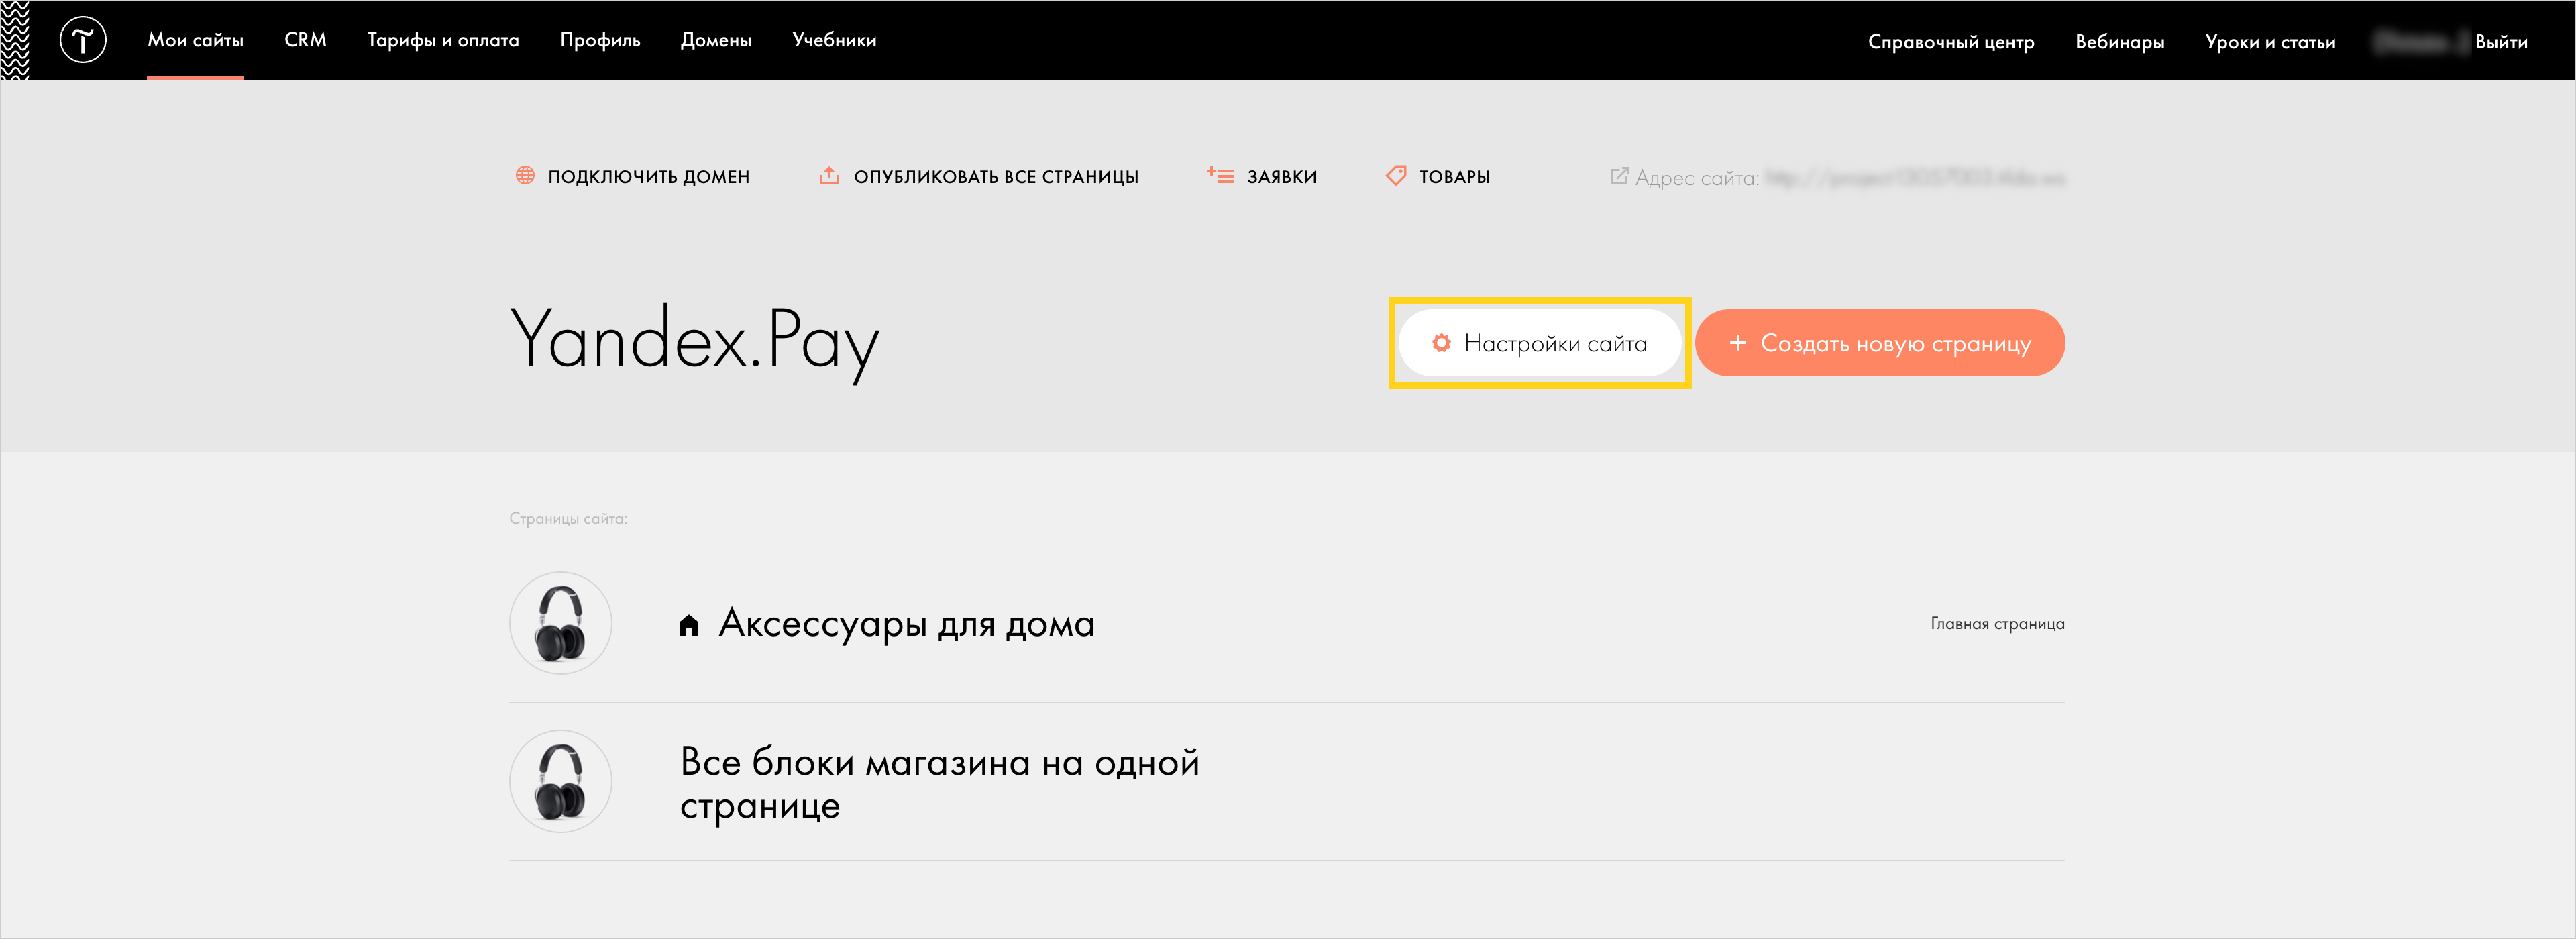Click the external link icon by site address
Viewport: 2576px width, 939px height.
tap(1619, 176)
